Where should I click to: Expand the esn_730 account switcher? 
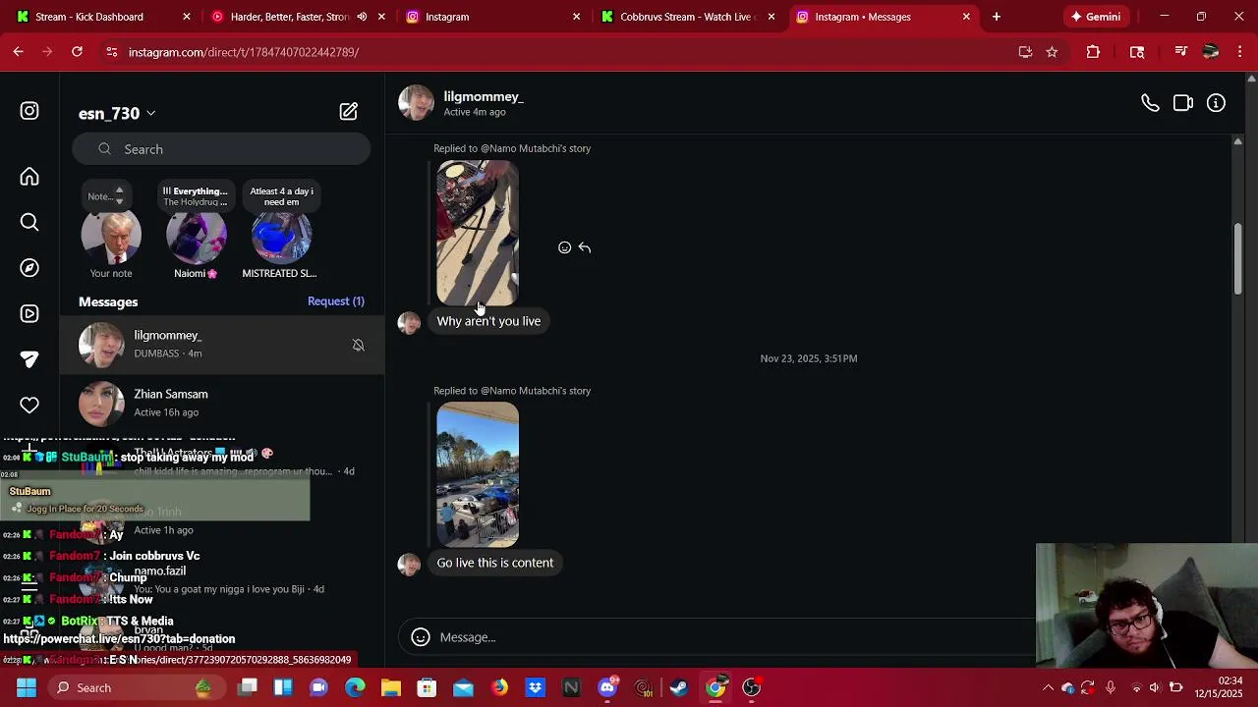click(x=117, y=113)
